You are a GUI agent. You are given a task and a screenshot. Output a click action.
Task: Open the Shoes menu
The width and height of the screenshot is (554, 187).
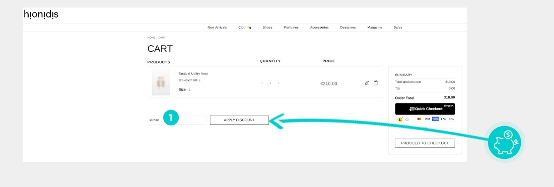tap(267, 28)
